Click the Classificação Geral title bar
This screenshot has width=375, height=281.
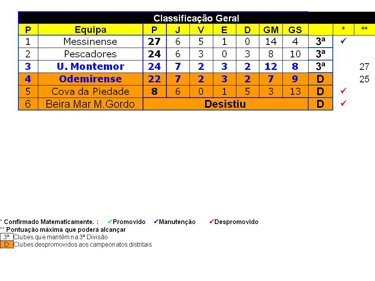196,18
